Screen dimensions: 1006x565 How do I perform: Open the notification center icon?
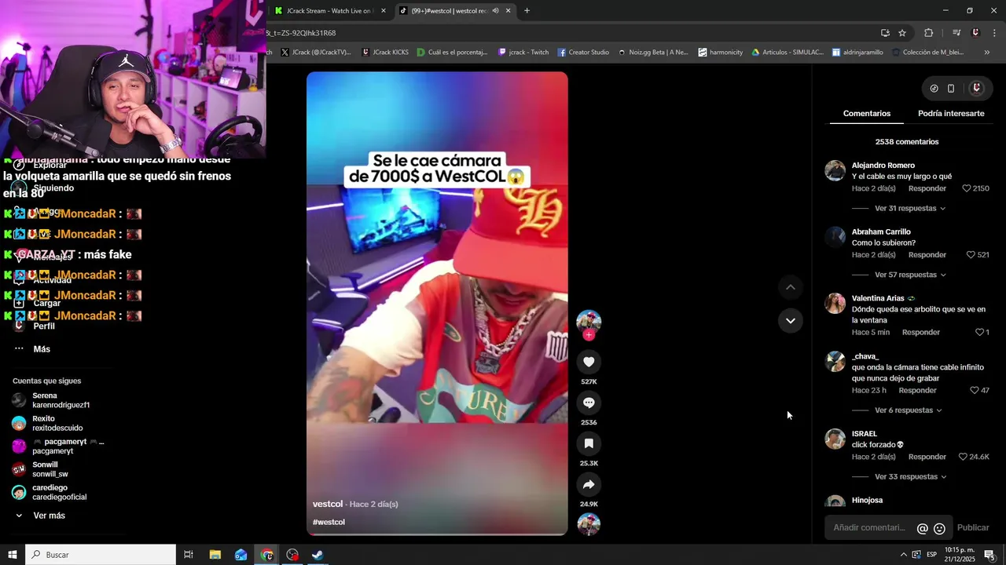989,555
